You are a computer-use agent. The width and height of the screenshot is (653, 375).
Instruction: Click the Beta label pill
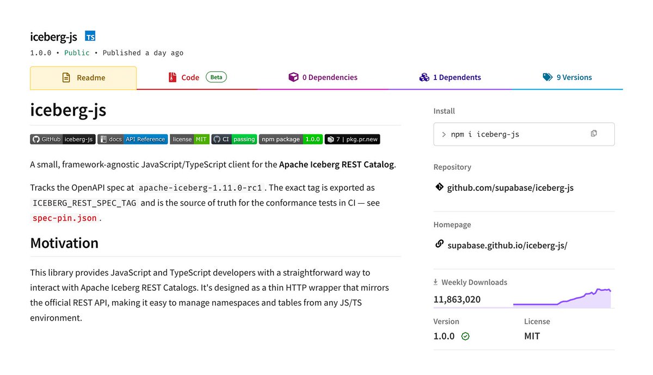(216, 77)
